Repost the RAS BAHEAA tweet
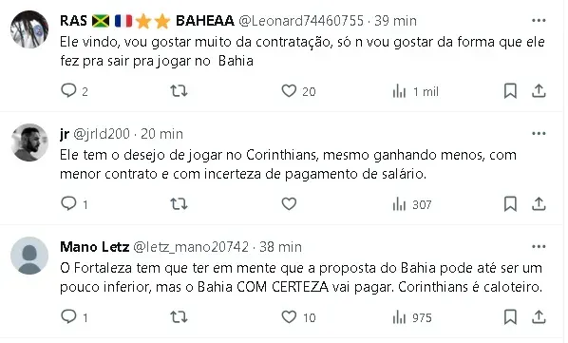Image resolution: width=568 pixels, height=343 pixels. [179, 91]
